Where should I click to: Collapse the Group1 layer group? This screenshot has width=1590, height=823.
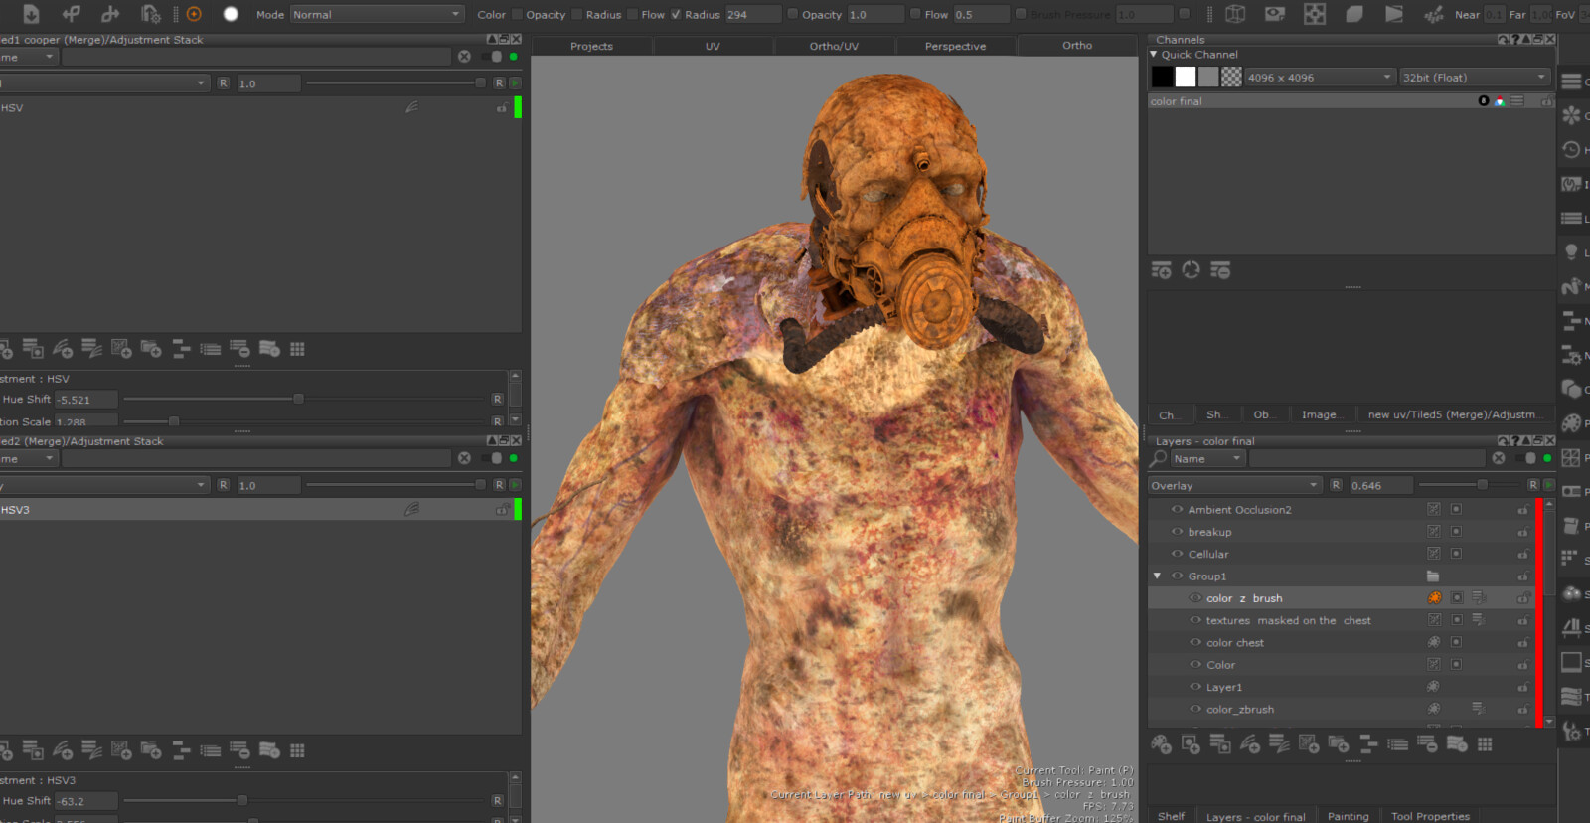(x=1157, y=576)
